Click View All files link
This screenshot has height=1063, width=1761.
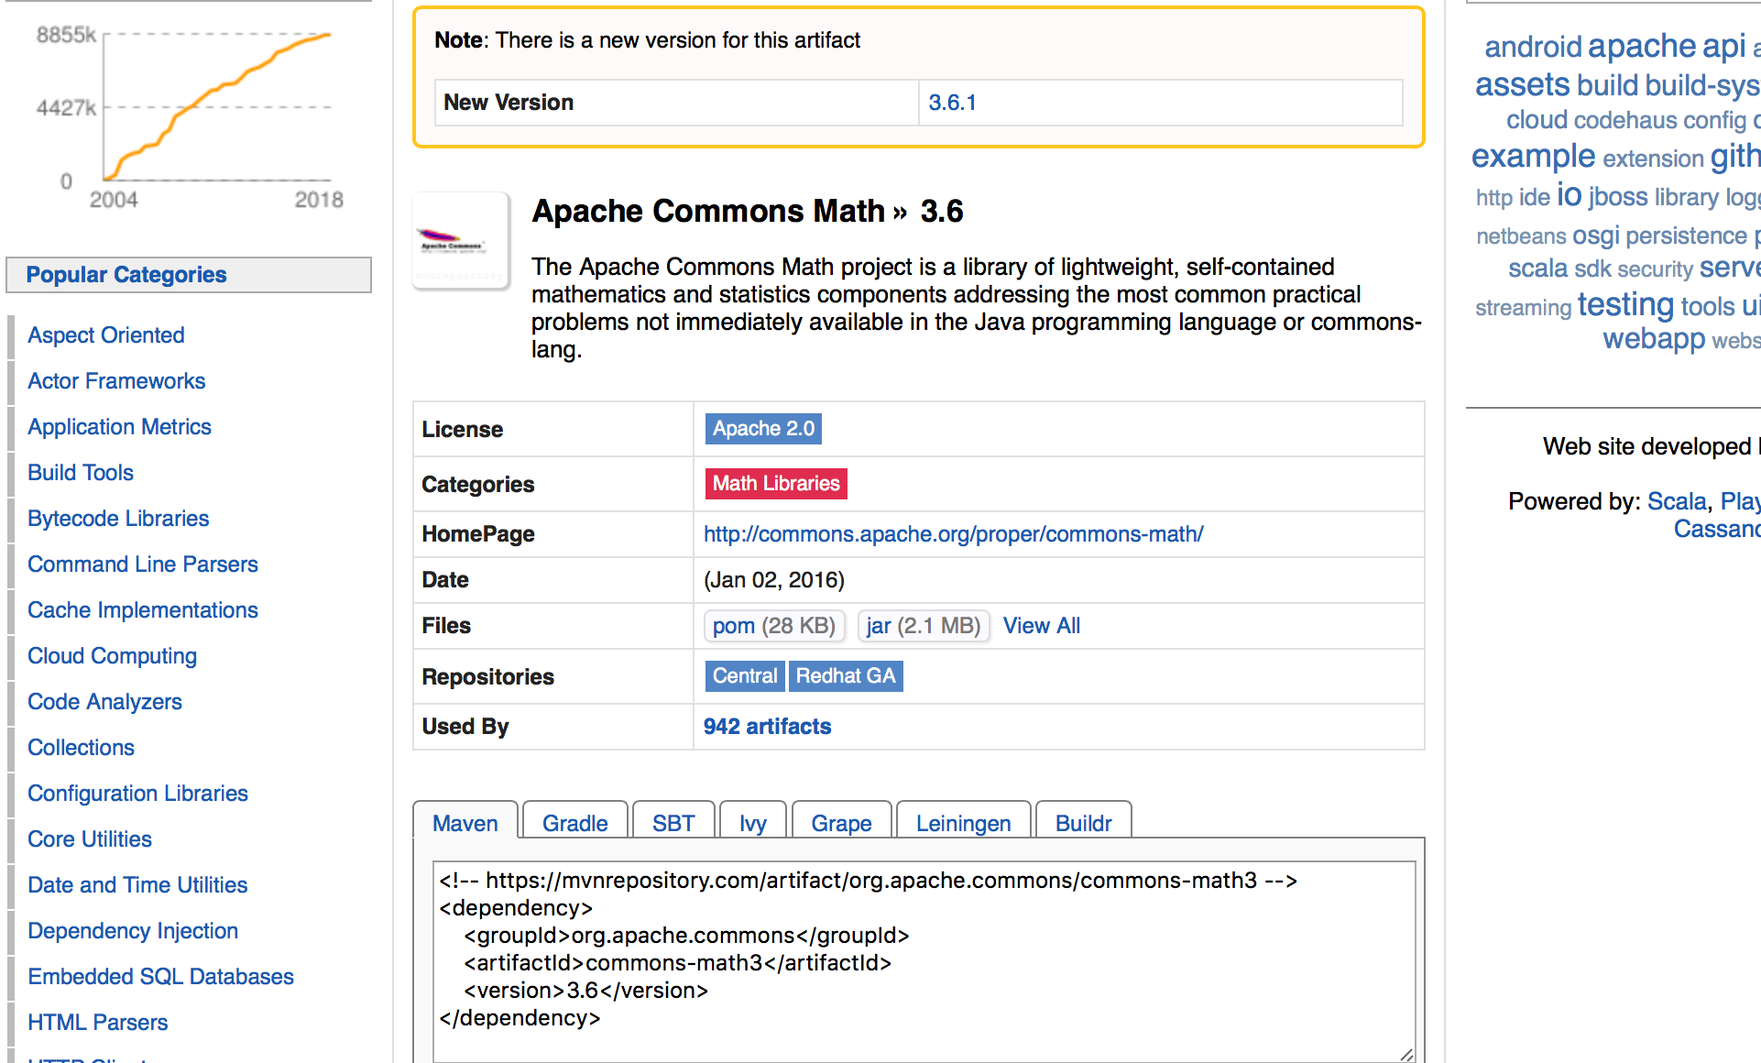(1041, 626)
